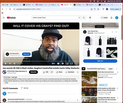Enter full screen mode
Screen dimensions: 123x103
tap(76, 64)
